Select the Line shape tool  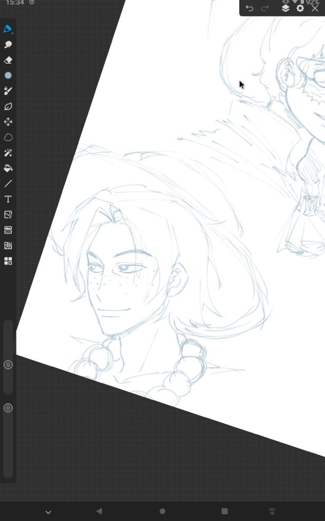(8, 184)
